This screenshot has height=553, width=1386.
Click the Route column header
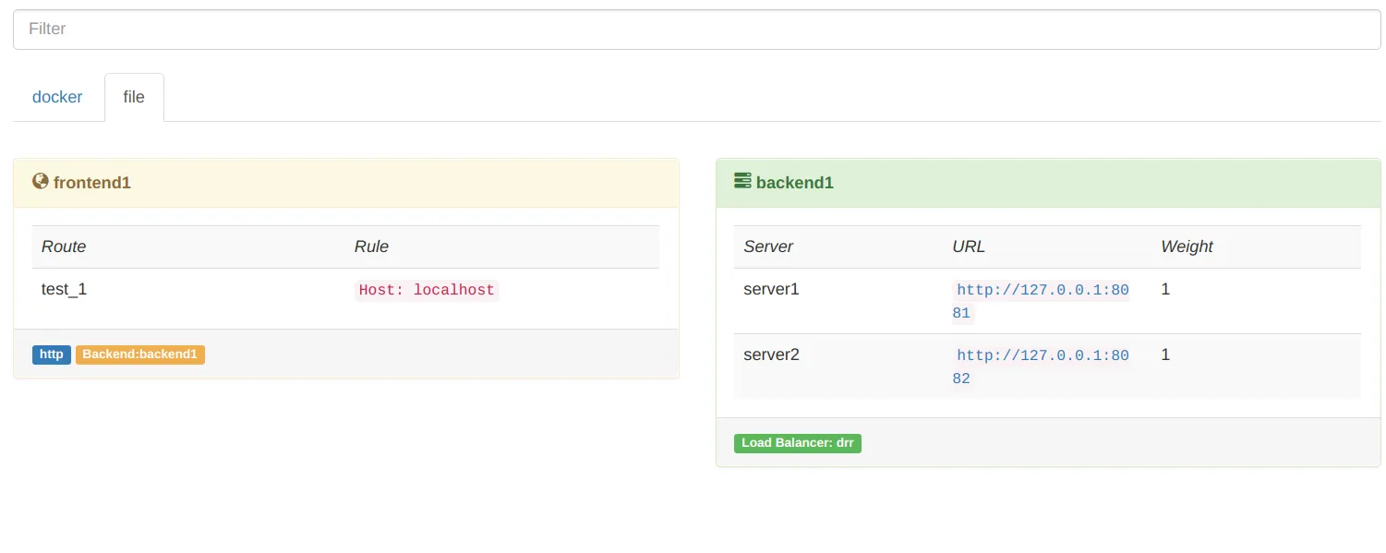(x=64, y=246)
